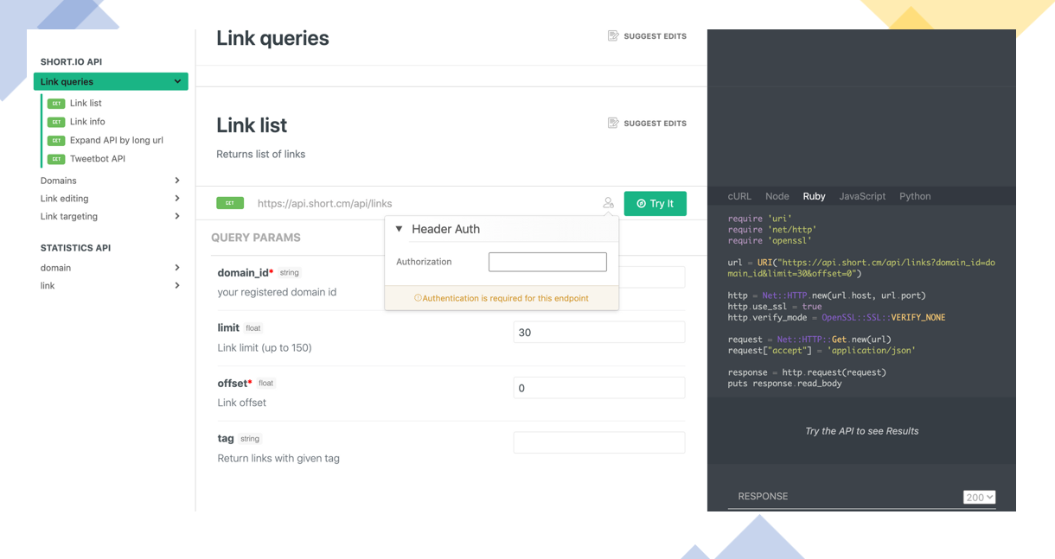1055x559 pixels.
Task: Click the 'Return links with given tag' description
Action: (x=278, y=458)
